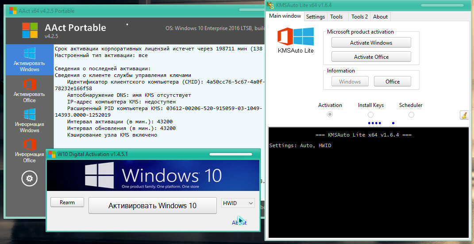Open the Tools 2 tab
The image size is (474, 244).
pos(359,17)
